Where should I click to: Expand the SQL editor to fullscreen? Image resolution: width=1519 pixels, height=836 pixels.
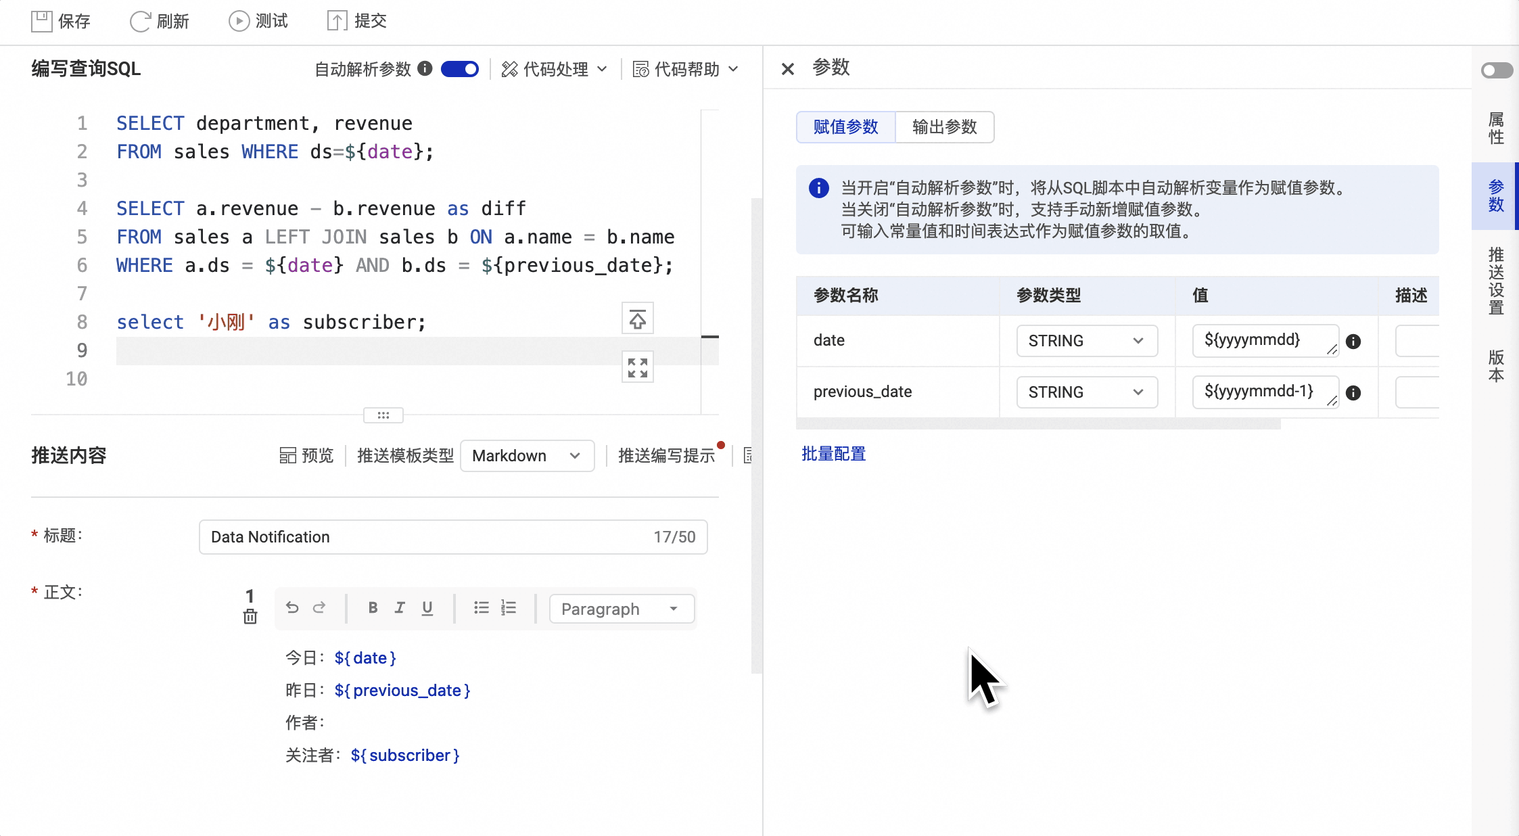pyautogui.click(x=636, y=367)
